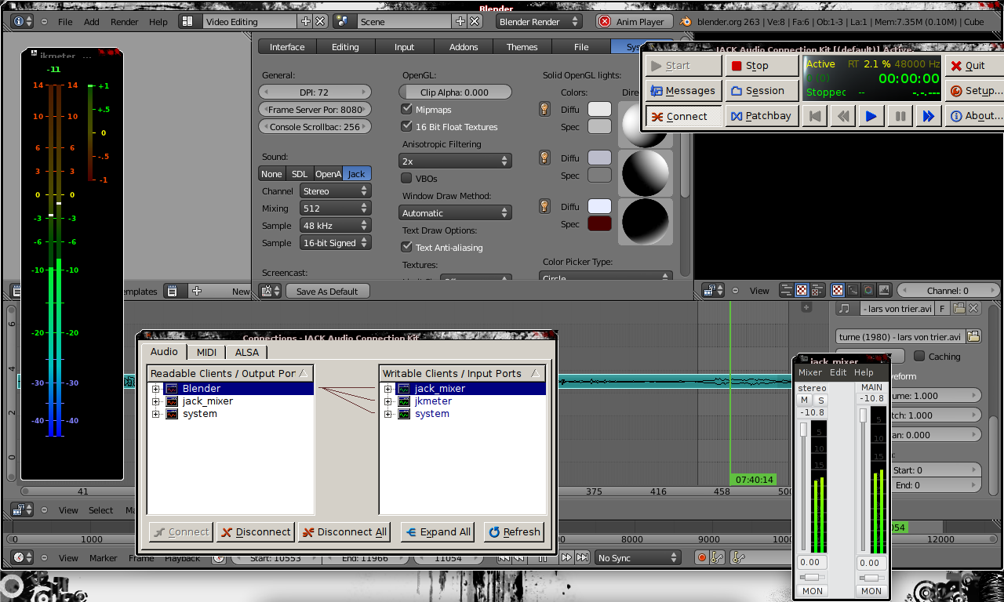Toggle the Mipmaps checkbox
The image size is (1004, 602).
pos(406,110)
